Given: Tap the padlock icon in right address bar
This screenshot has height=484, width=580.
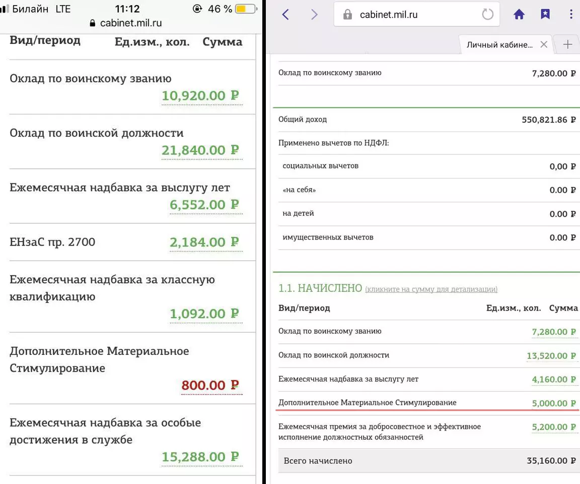Looking at the screenshot, I should point(347,15).
